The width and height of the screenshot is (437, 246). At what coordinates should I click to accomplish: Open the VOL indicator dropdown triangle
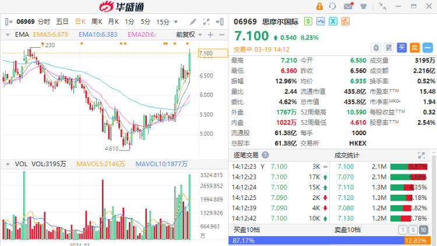pyautogui.click(x=8, y=164)
